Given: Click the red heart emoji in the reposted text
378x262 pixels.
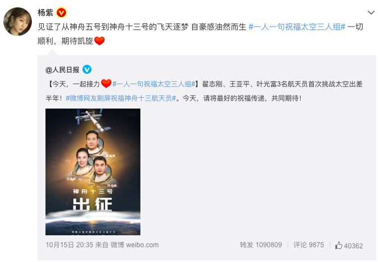Looking at the screenshot, I should tap(106, 84).
